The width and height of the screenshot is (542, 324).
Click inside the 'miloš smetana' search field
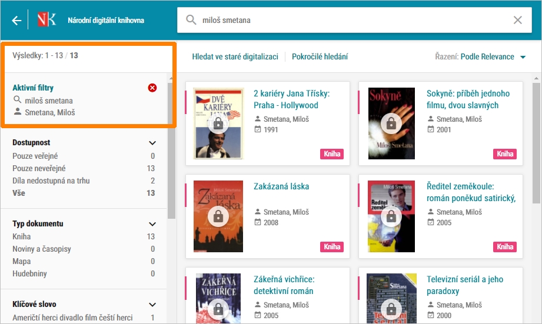354,20
